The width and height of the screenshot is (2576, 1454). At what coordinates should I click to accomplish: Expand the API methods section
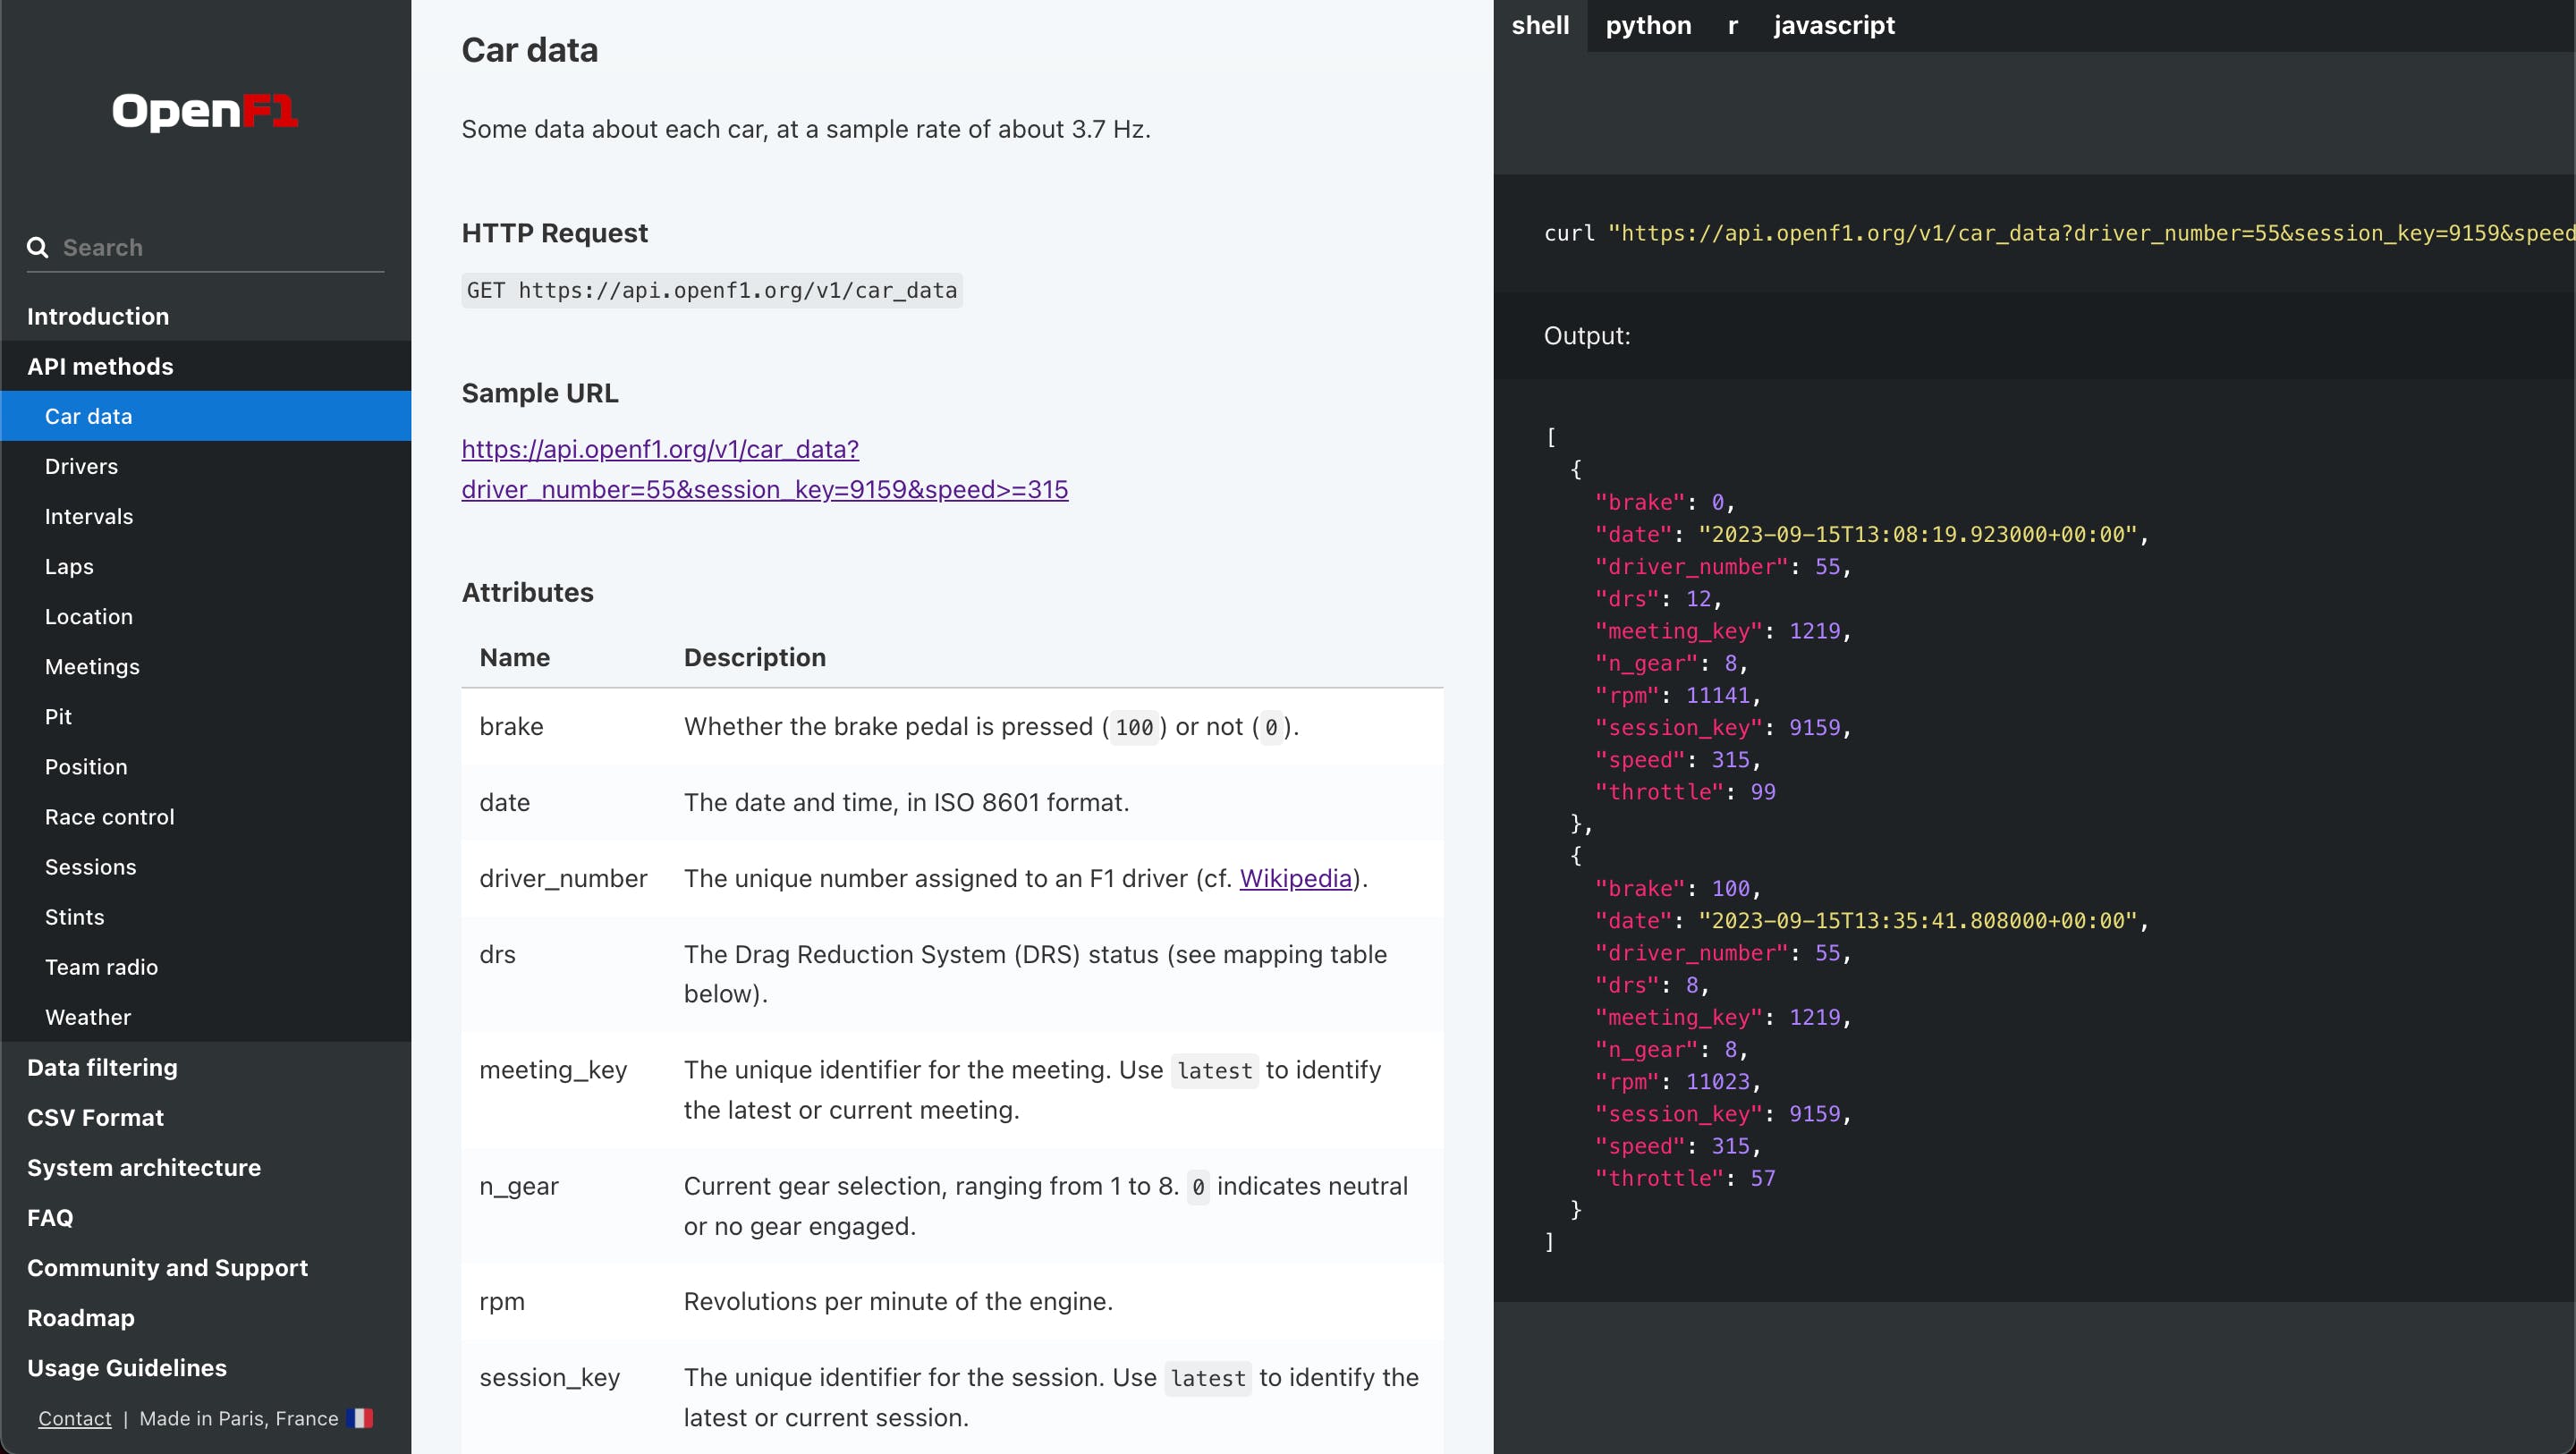coord(101,366)
